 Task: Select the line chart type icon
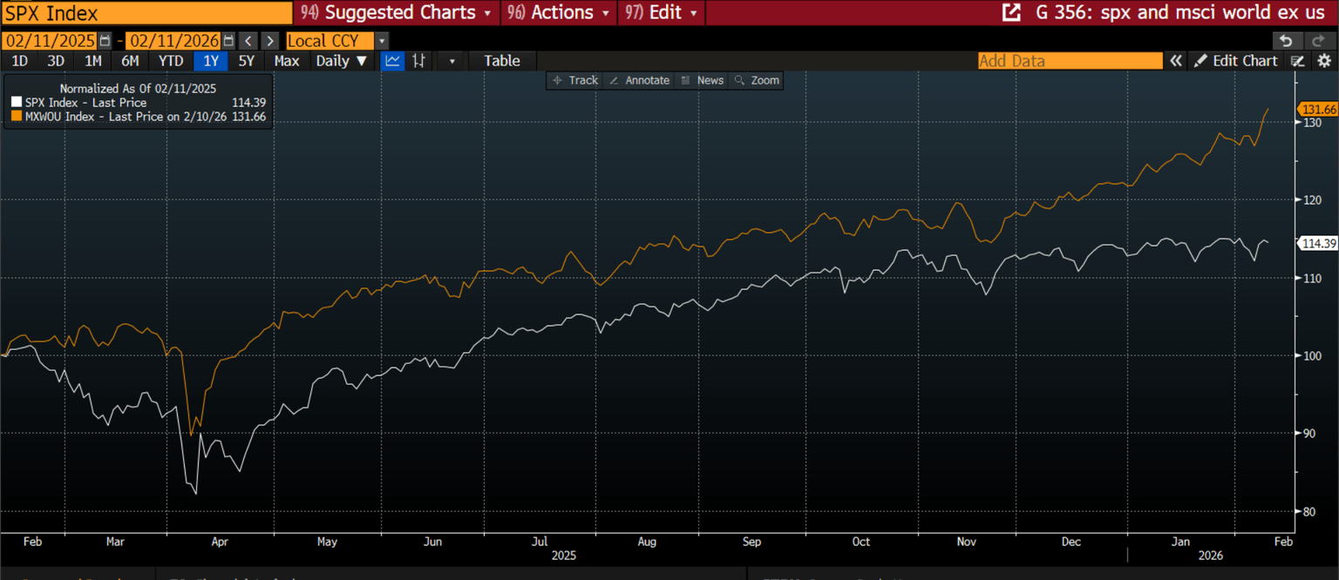[393, 61]
